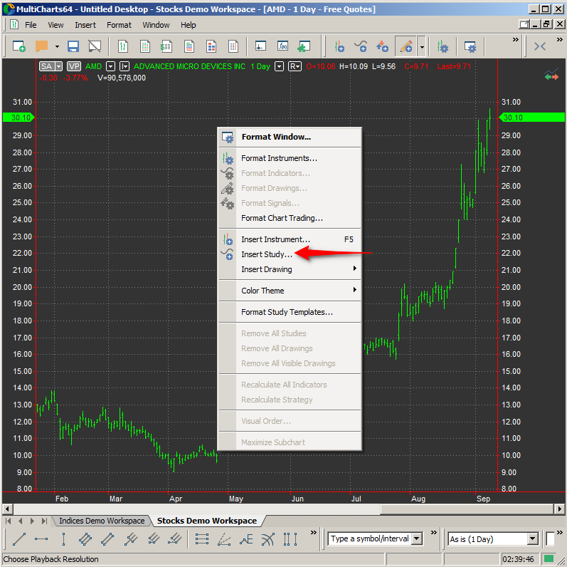Click Insert Signal arrows toolbar icon
Image resolution: width=567 pixels, height=567 pixels.
coord(382,46)
